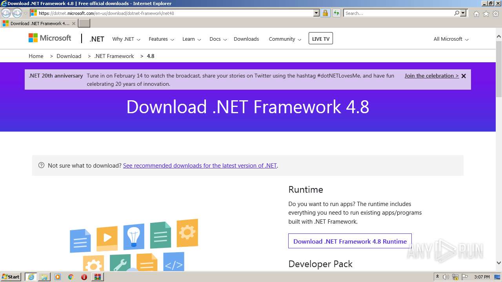
Task: Close the Download .NET Framework tab
Action: [x=73, y=23]
